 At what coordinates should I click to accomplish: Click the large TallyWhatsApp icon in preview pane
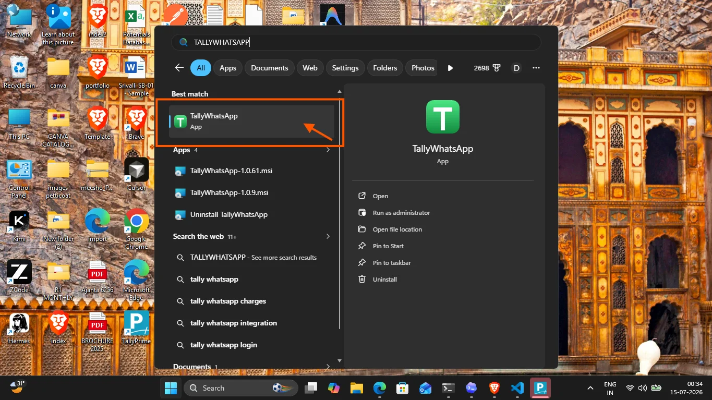click(442, 117)
